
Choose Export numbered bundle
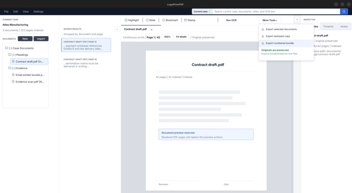pyautogui.click(x=286, y=43)
